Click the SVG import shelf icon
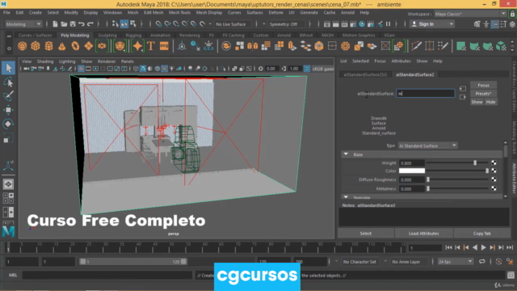This screenshot has height=291, width=517. pos(164,46)
